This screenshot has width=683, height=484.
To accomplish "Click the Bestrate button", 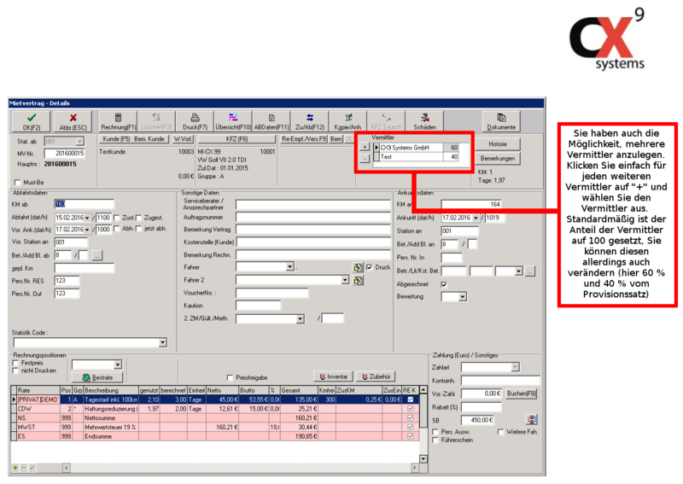I will (x=97, y=376).
